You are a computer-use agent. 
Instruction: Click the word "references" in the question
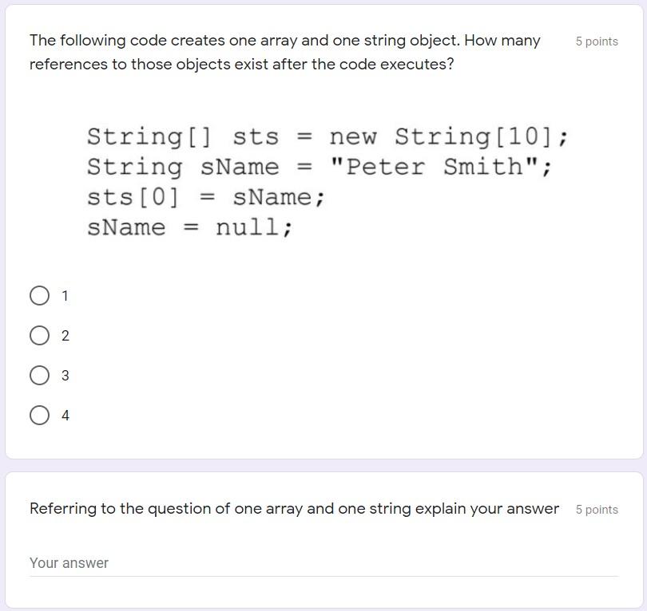[x=69, y=65]
